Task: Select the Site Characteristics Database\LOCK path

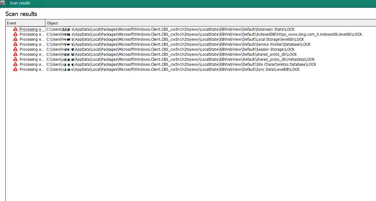Action: (181, 64)
